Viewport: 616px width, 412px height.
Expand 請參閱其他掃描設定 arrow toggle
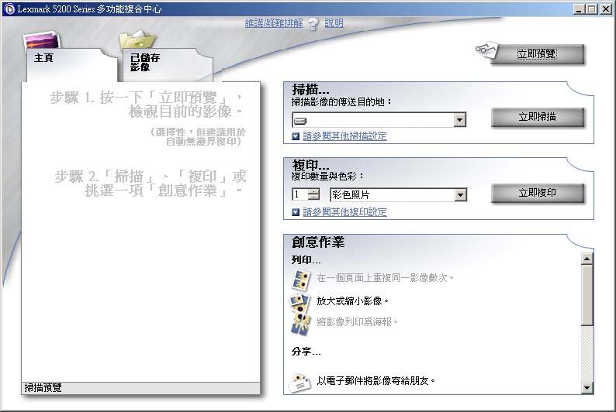point(296,136)
